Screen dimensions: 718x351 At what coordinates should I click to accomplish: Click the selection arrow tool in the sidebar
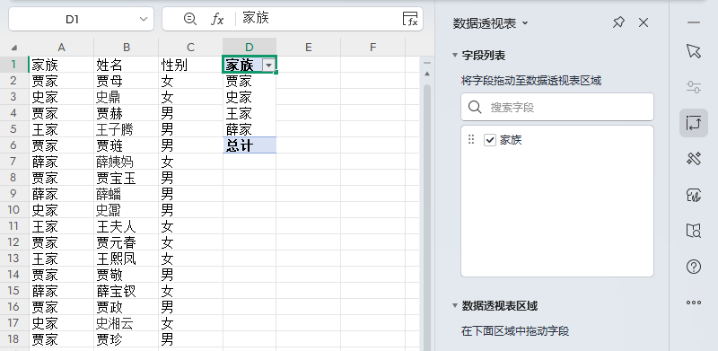[x=694, y=51]
